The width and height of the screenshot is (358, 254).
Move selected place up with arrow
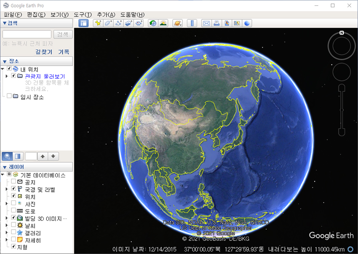(x=43, y=156)
